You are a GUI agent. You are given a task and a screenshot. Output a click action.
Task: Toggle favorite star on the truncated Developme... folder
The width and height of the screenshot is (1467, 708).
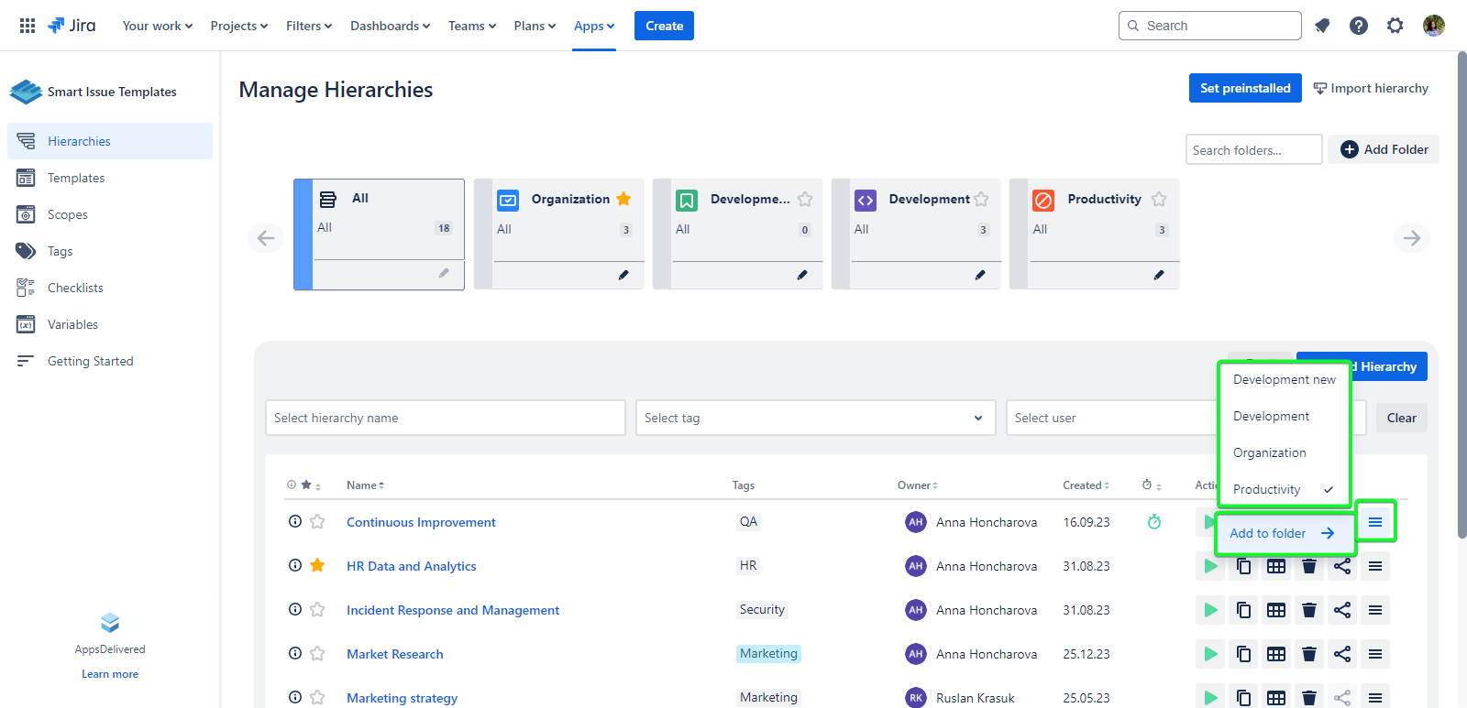(x=805, y=199)
